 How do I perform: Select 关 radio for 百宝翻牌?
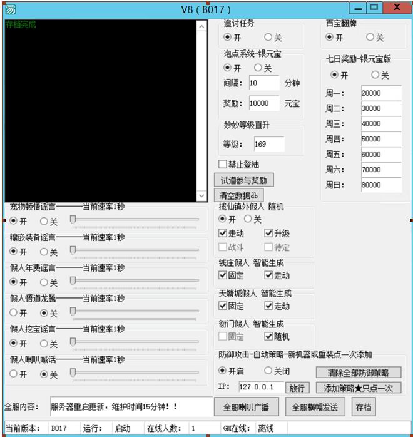pos(371,38)
